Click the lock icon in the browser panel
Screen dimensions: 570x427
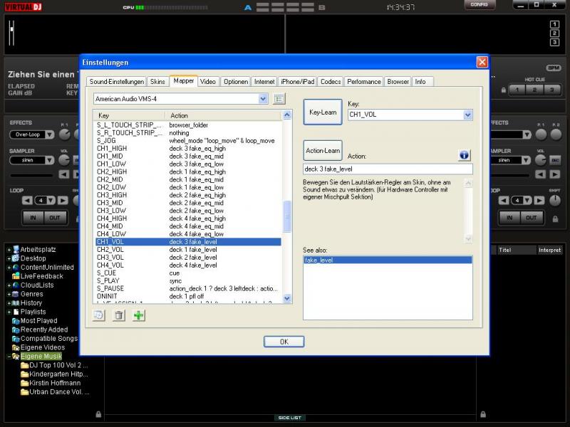(x=98, y=413)
